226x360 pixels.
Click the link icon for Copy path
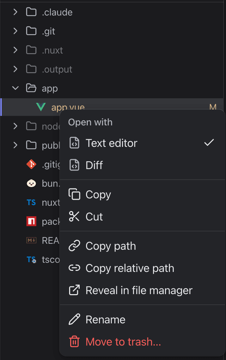[x=74, y=246]
